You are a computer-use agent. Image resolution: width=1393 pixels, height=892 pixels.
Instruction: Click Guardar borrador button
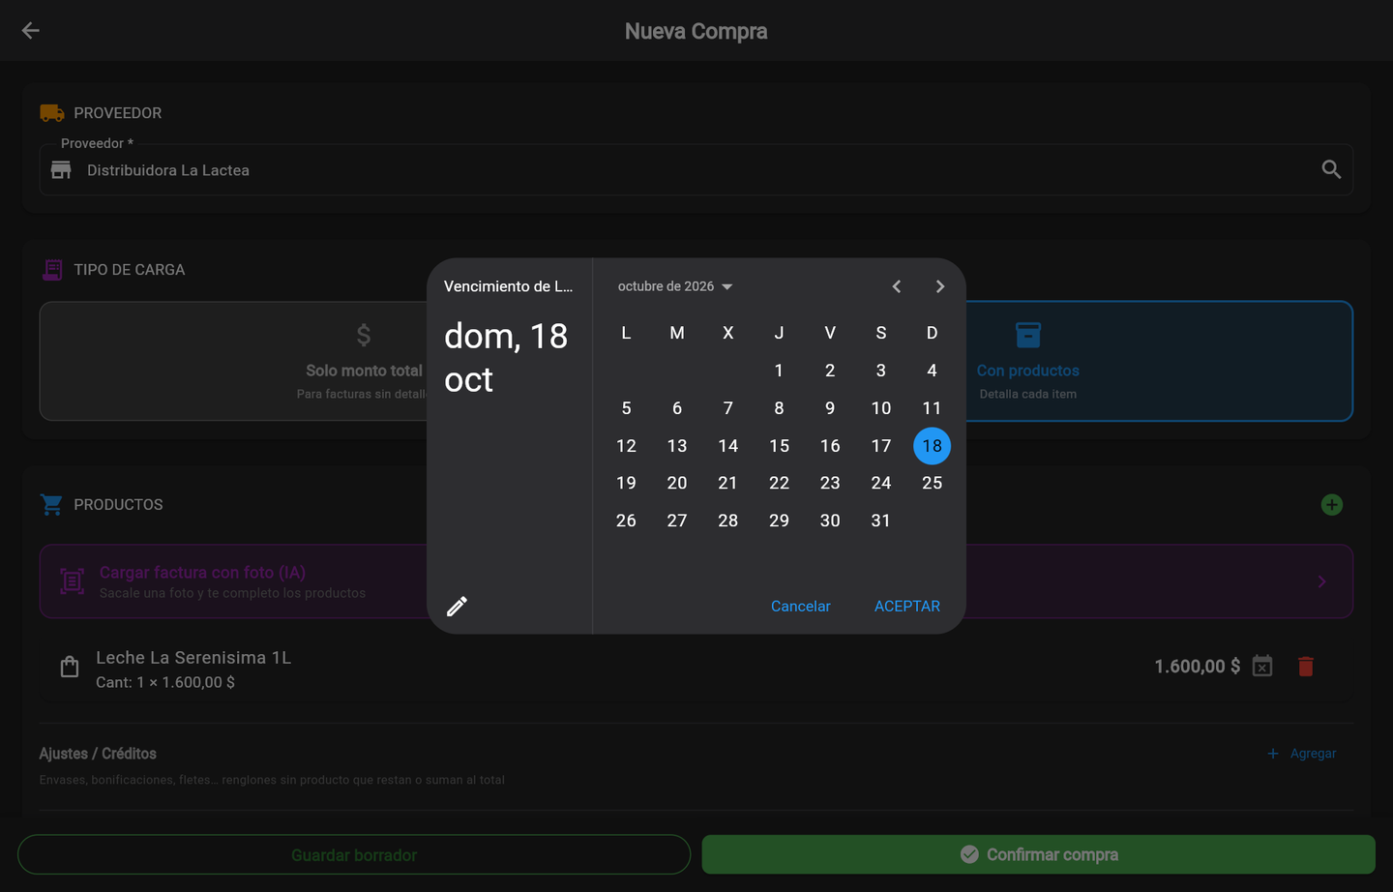pos(354,855)
